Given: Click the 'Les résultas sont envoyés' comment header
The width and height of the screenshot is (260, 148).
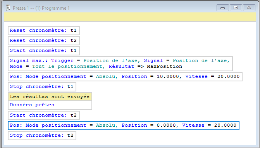Looking at the screenshot, I should [50, 96].
